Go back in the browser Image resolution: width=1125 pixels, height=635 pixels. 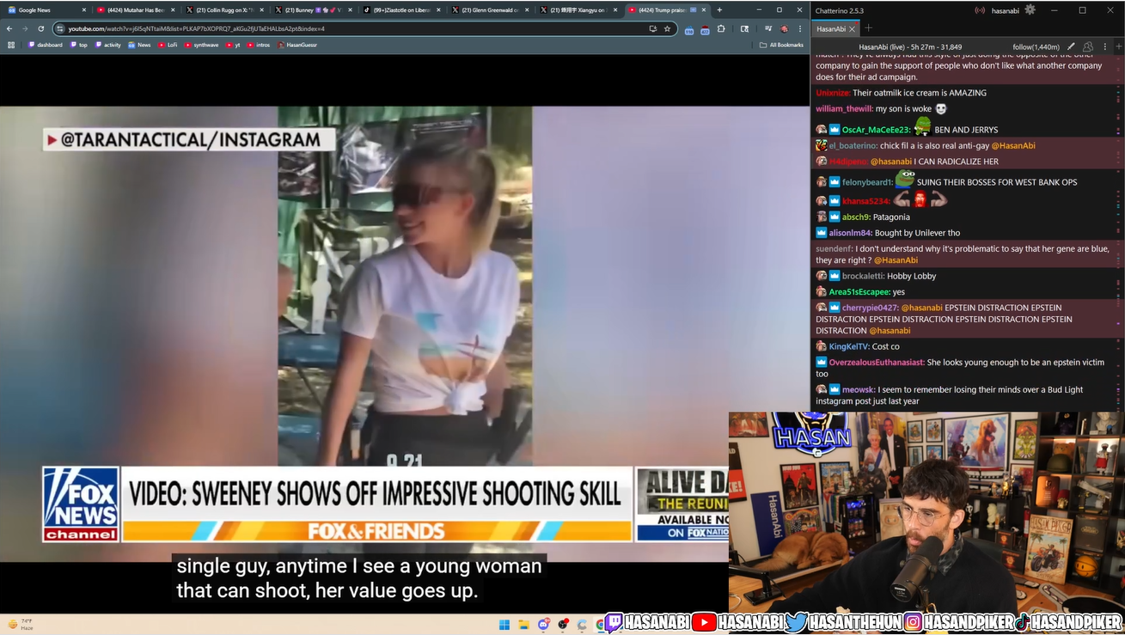pos(9,28)
